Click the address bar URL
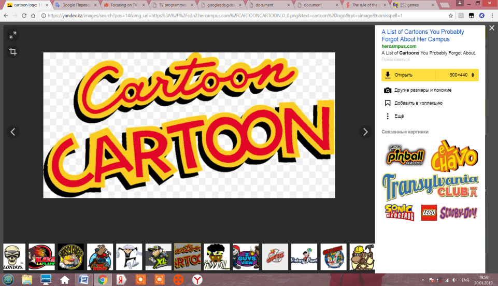Screen dimensions: 498x286 point(225,16)
